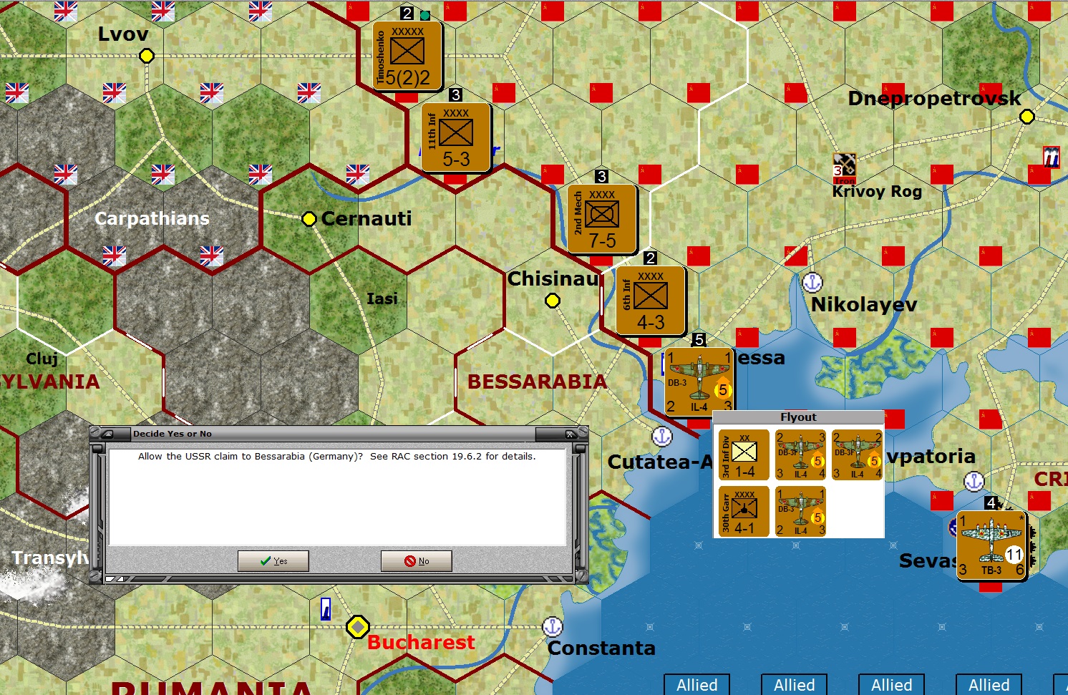The image size is (1068, 695).
Task: Click the Iasi map label
Action: (382, 298)
